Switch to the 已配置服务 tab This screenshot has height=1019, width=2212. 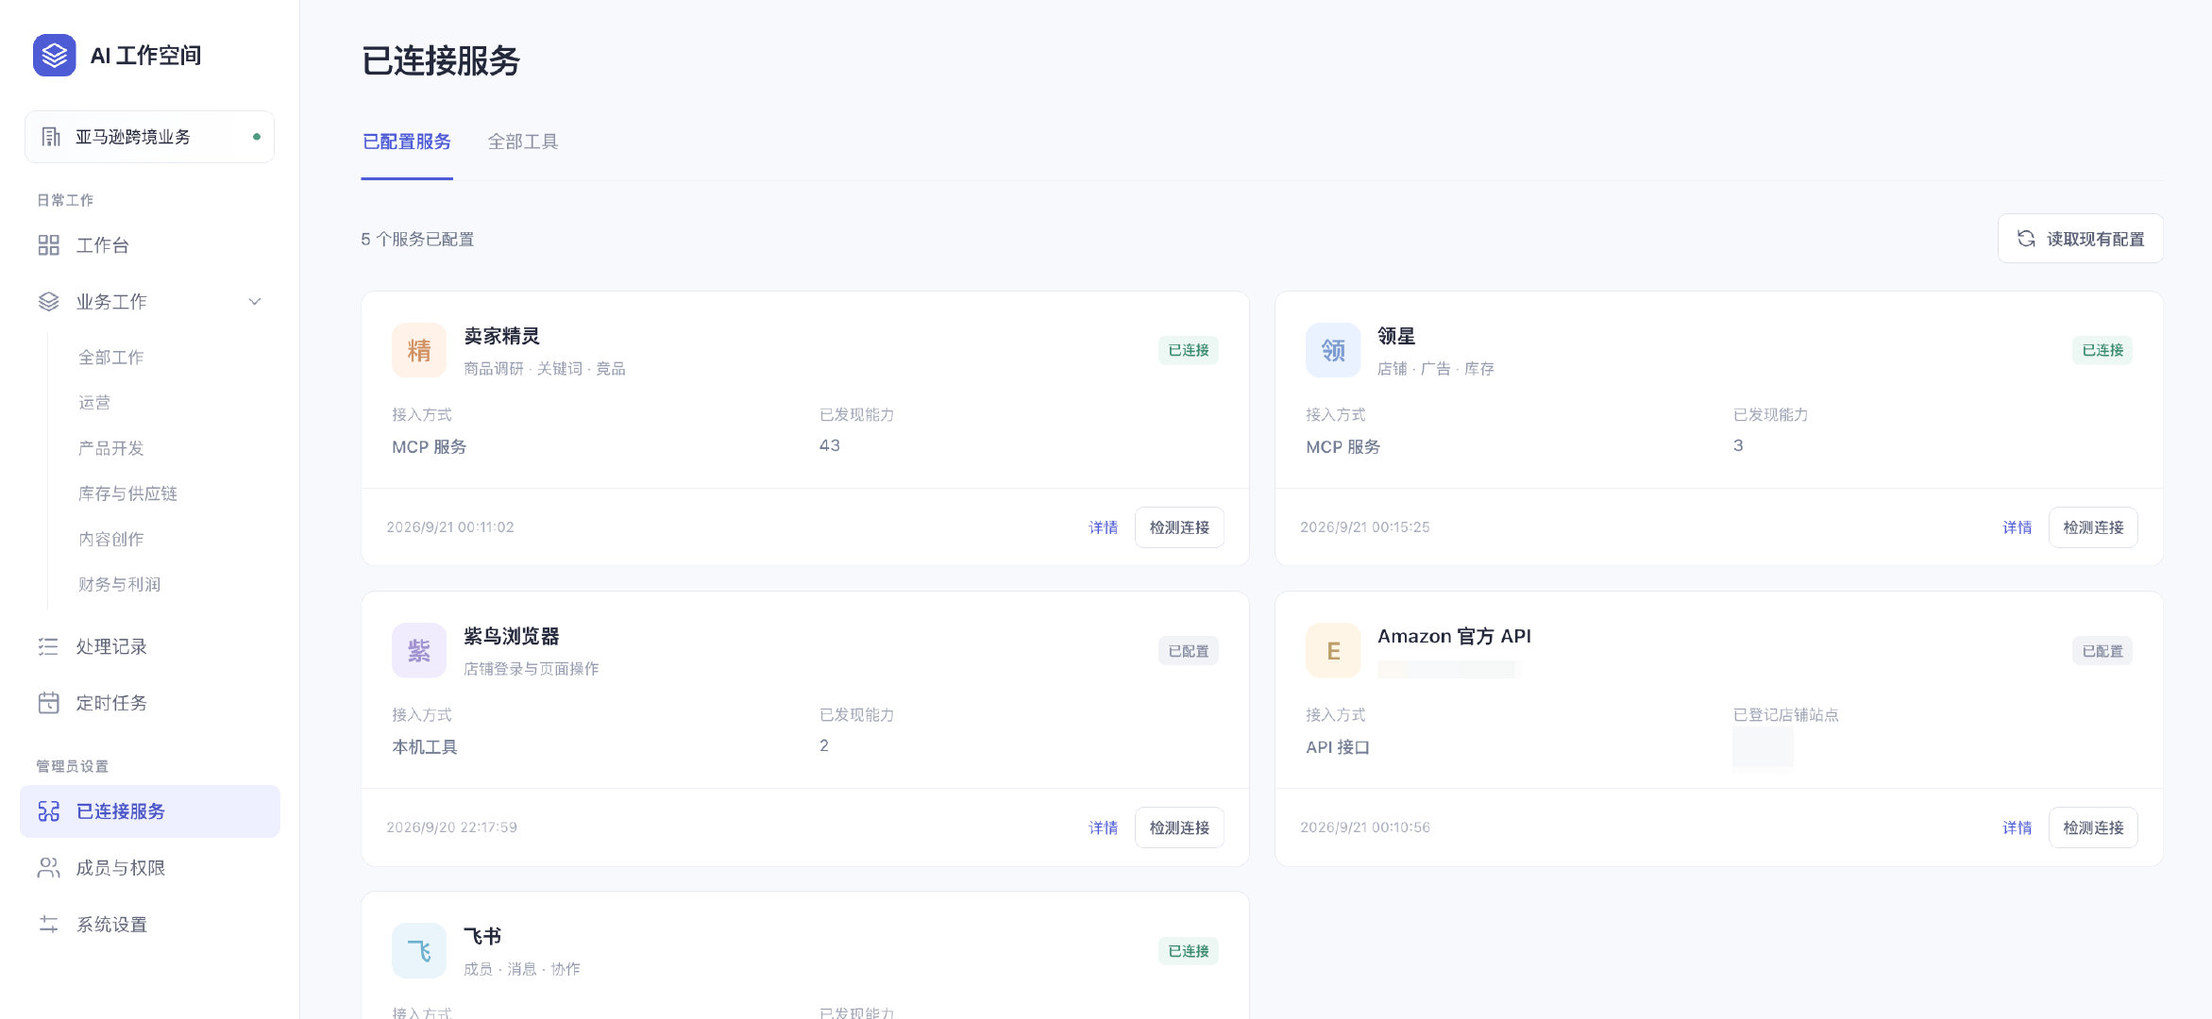point(407,142)
